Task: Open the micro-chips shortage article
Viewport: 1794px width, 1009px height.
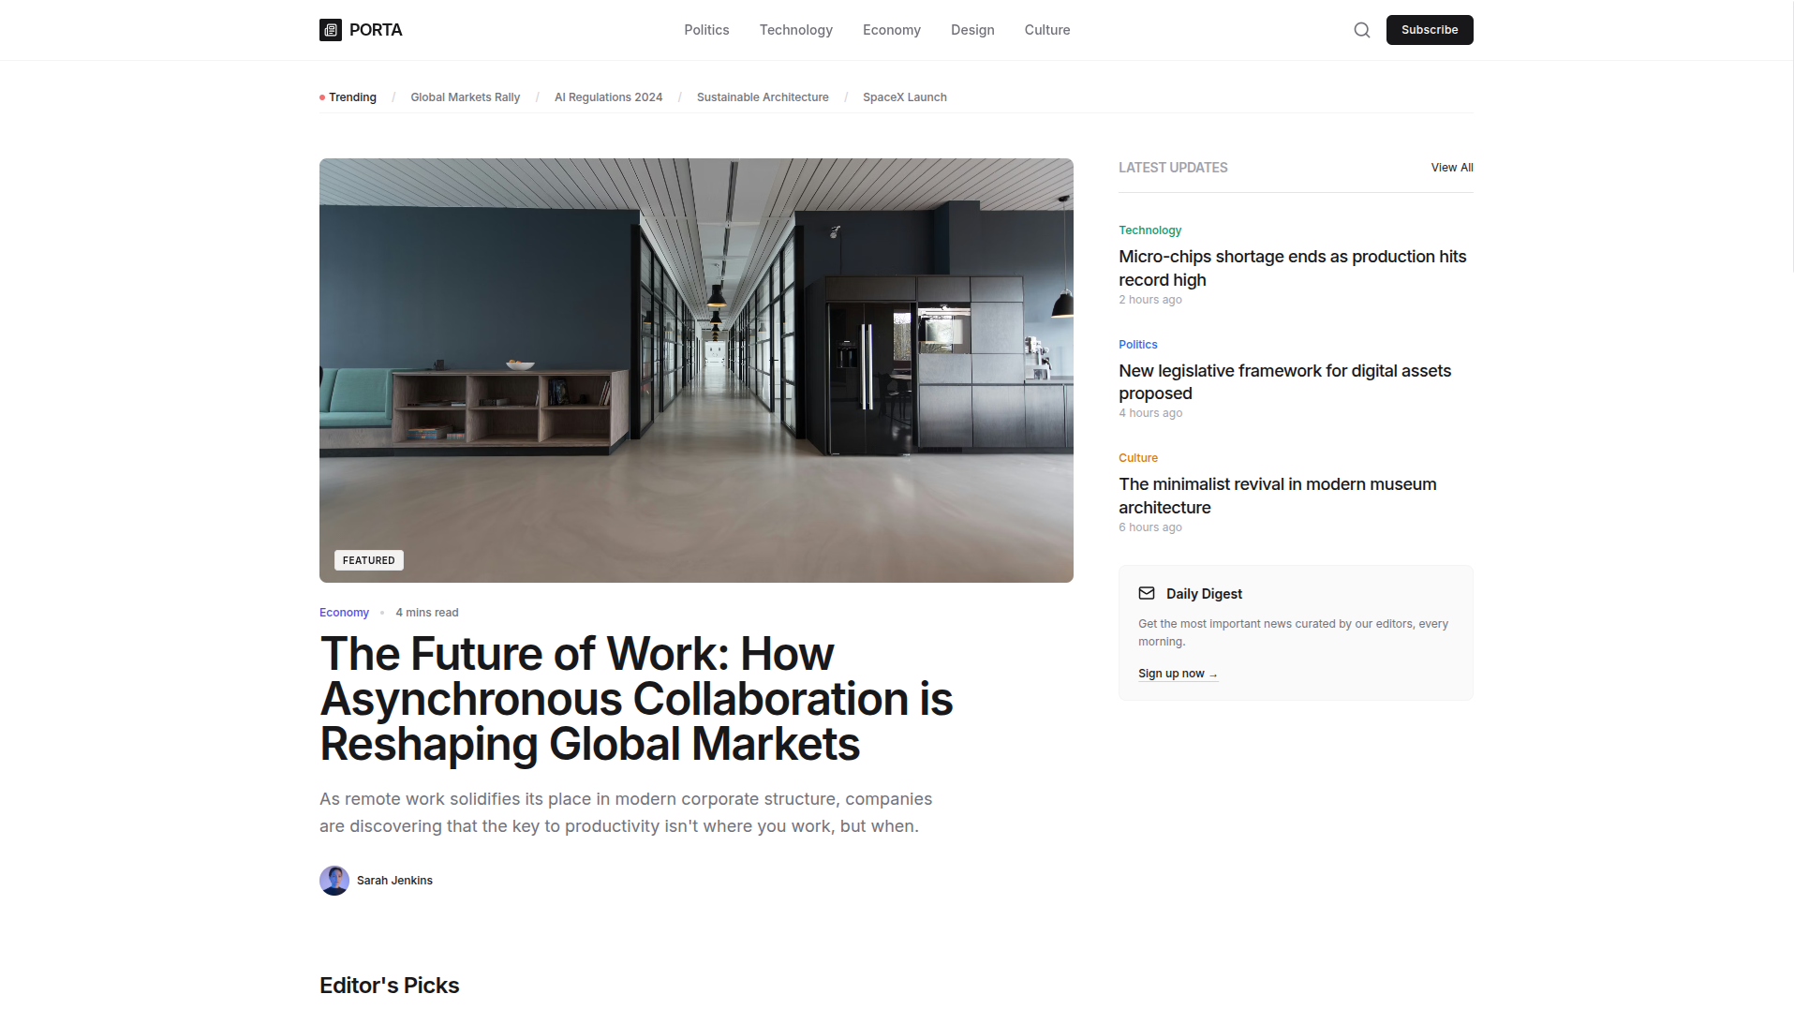Action: tap(1292, 267)
